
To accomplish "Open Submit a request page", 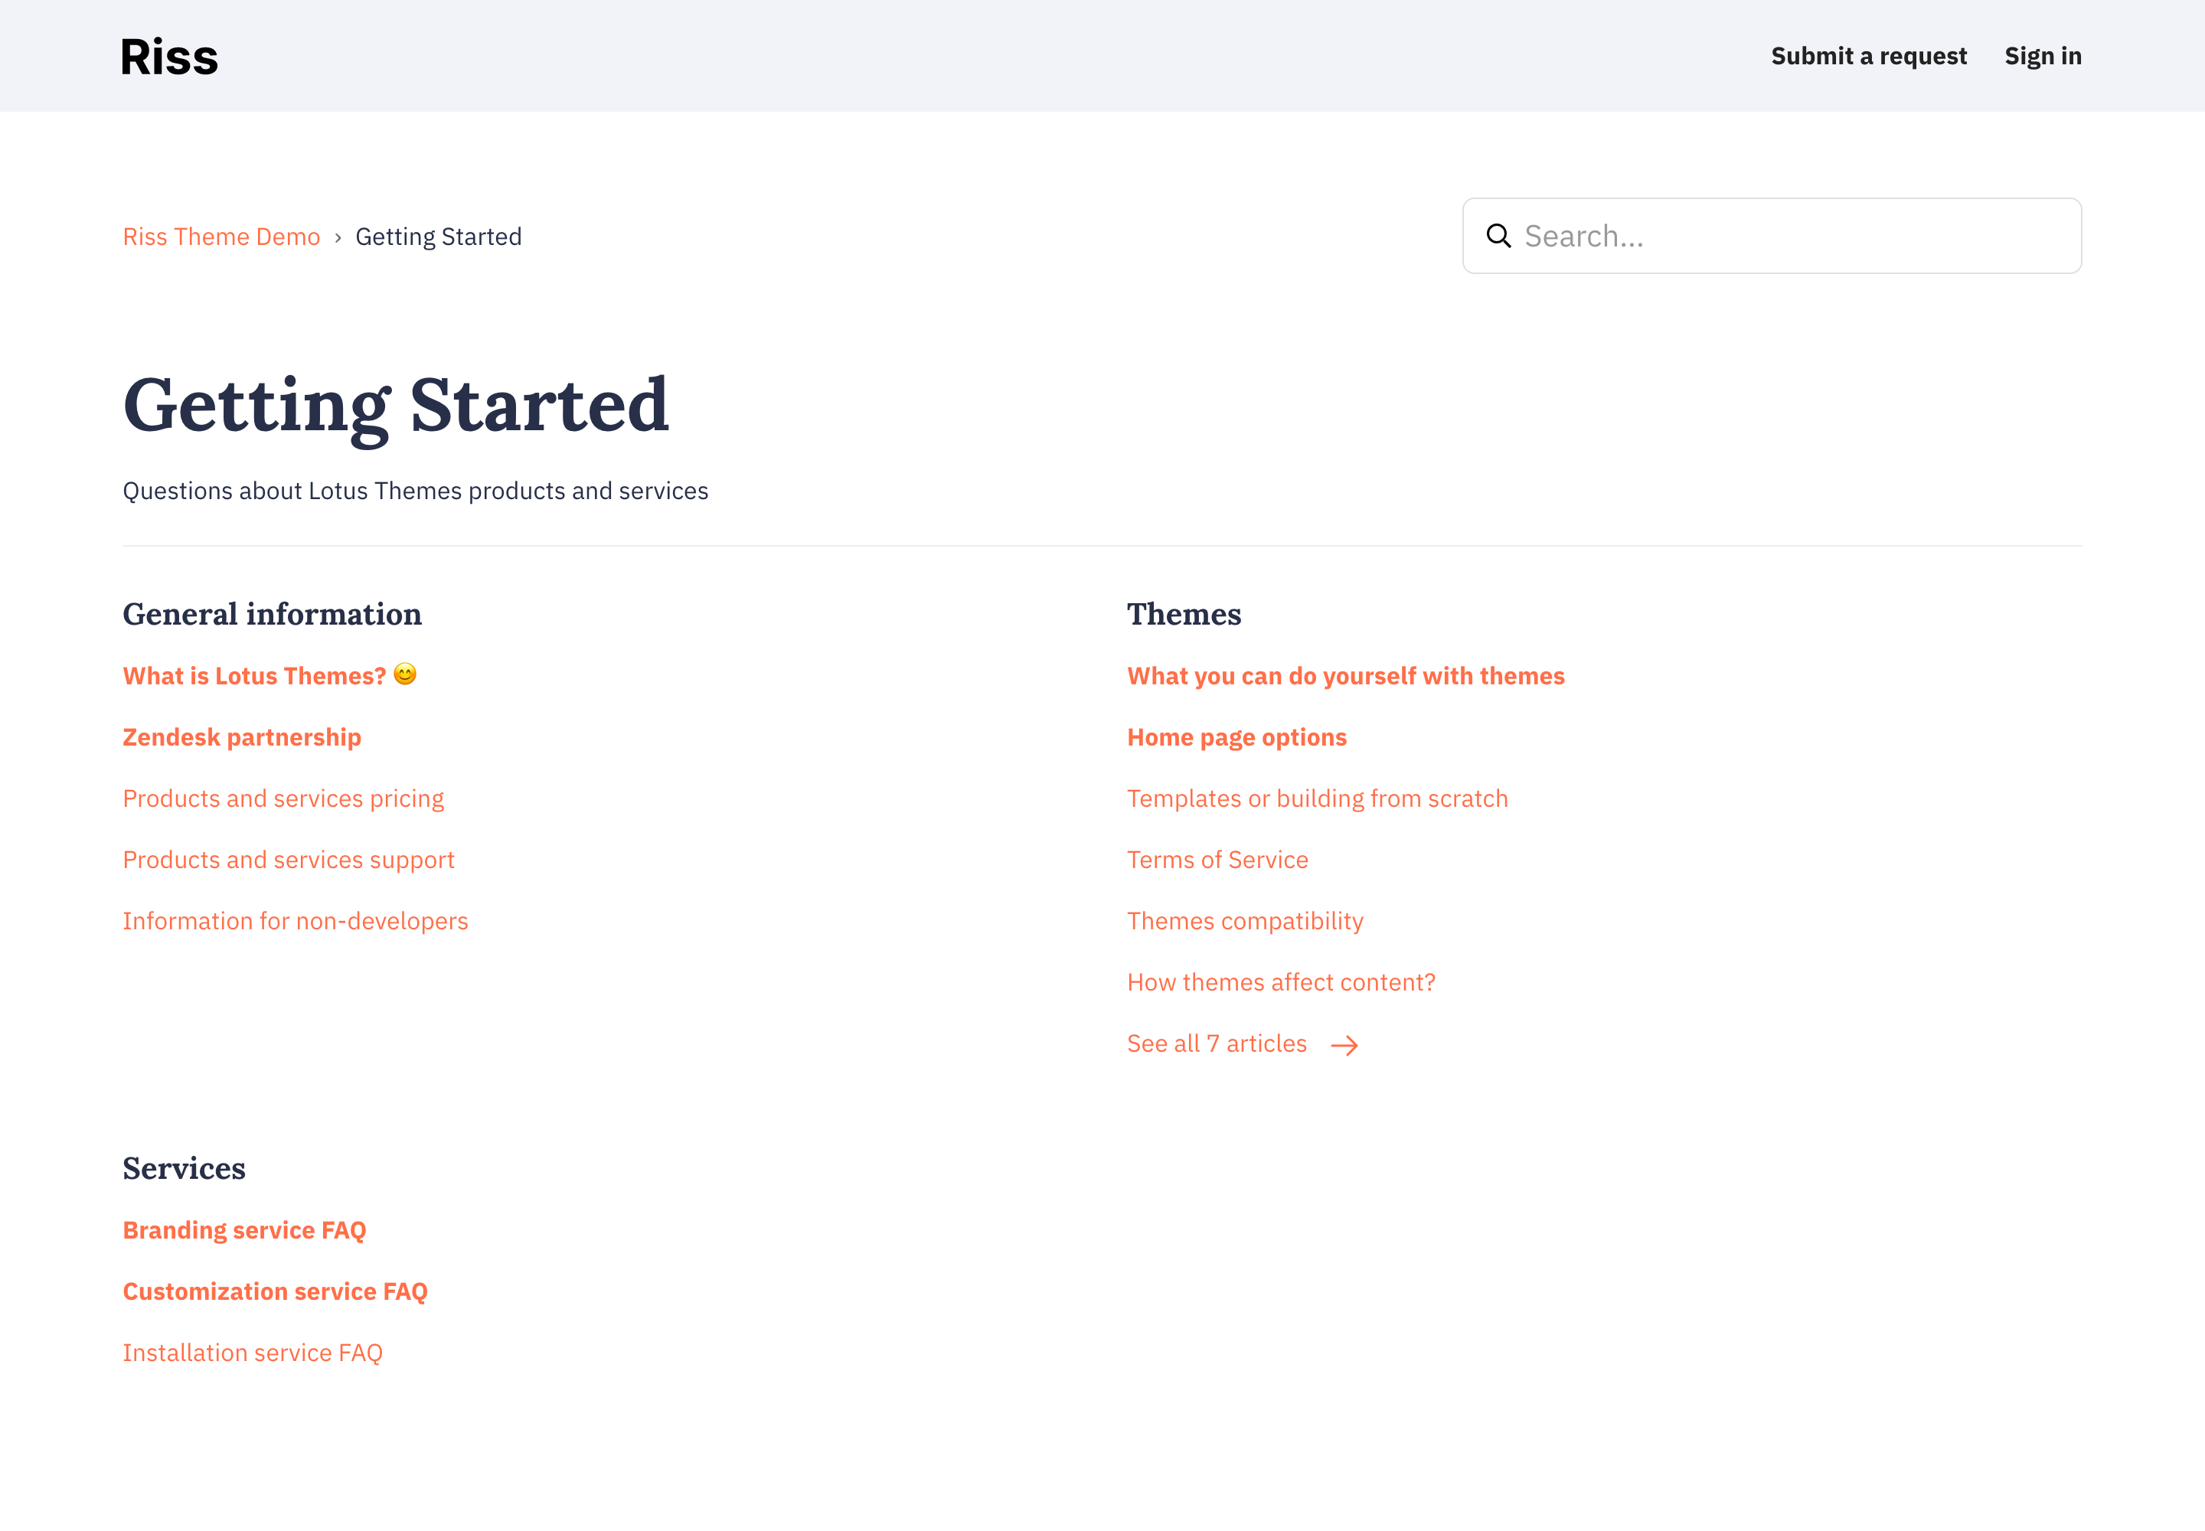I will (x=1868, y=57).
